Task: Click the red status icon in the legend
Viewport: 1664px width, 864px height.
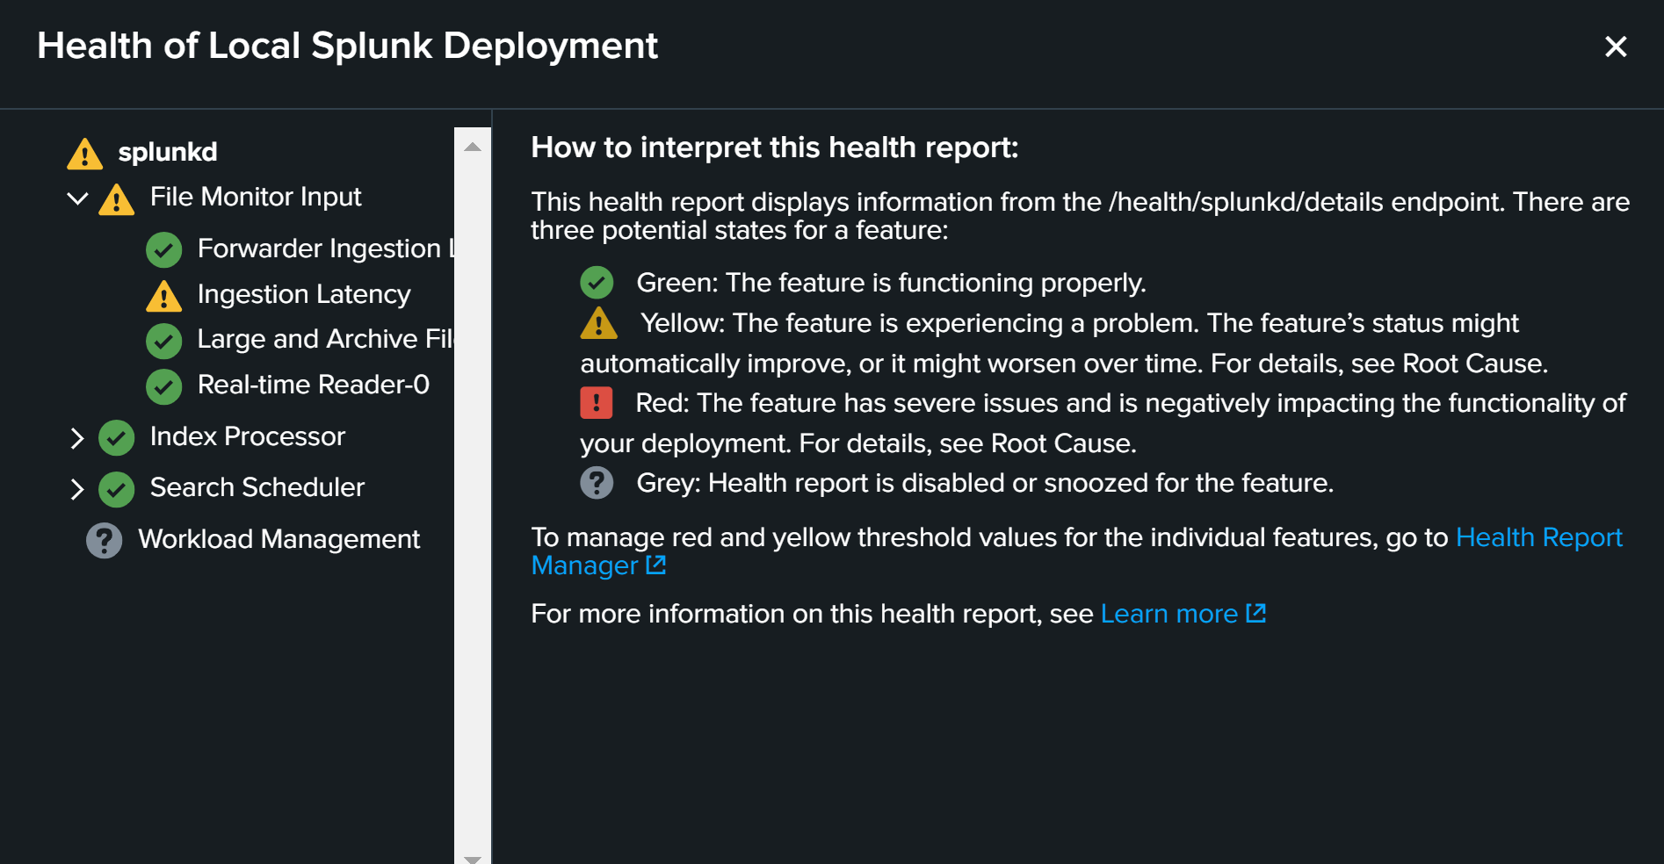Action: (x=597, y=403)
